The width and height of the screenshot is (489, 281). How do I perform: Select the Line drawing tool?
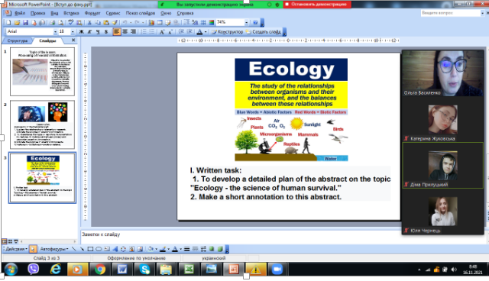point(73,249)
